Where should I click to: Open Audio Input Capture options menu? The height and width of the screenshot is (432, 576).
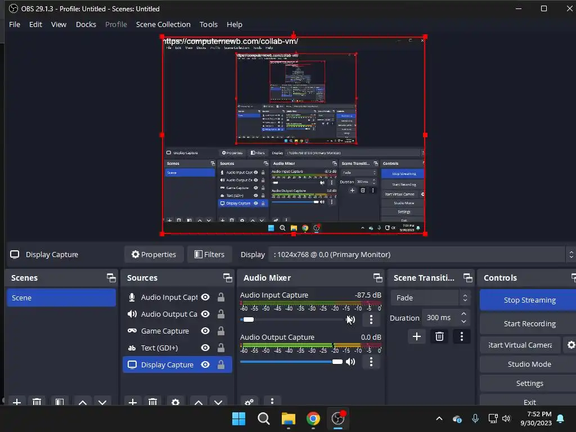click(371, 319)
